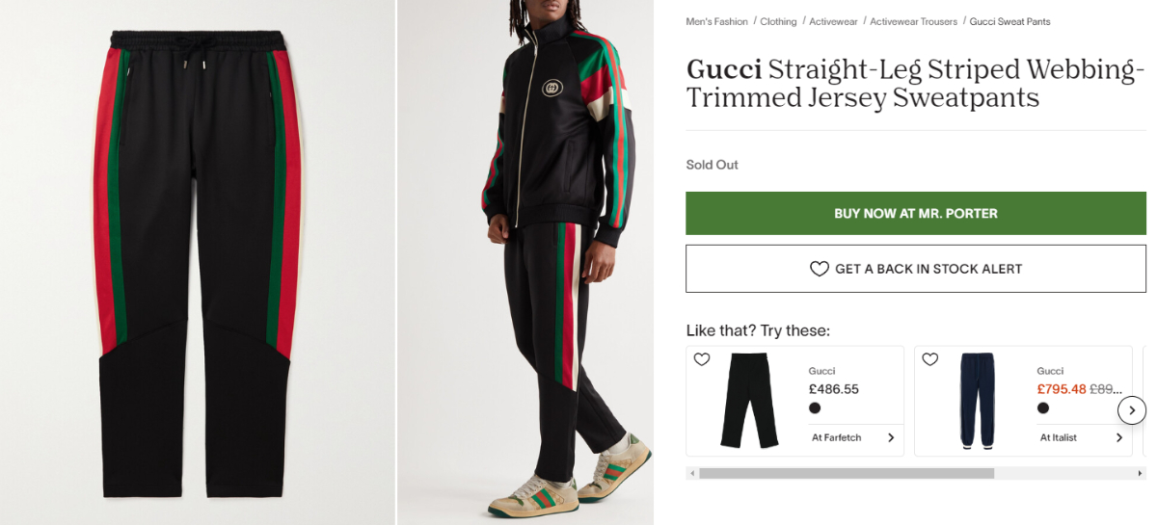This screenshot has width=1157, height=525.
Task: Favorite the navy Gucci trousers with the heart
Action: 930,359
